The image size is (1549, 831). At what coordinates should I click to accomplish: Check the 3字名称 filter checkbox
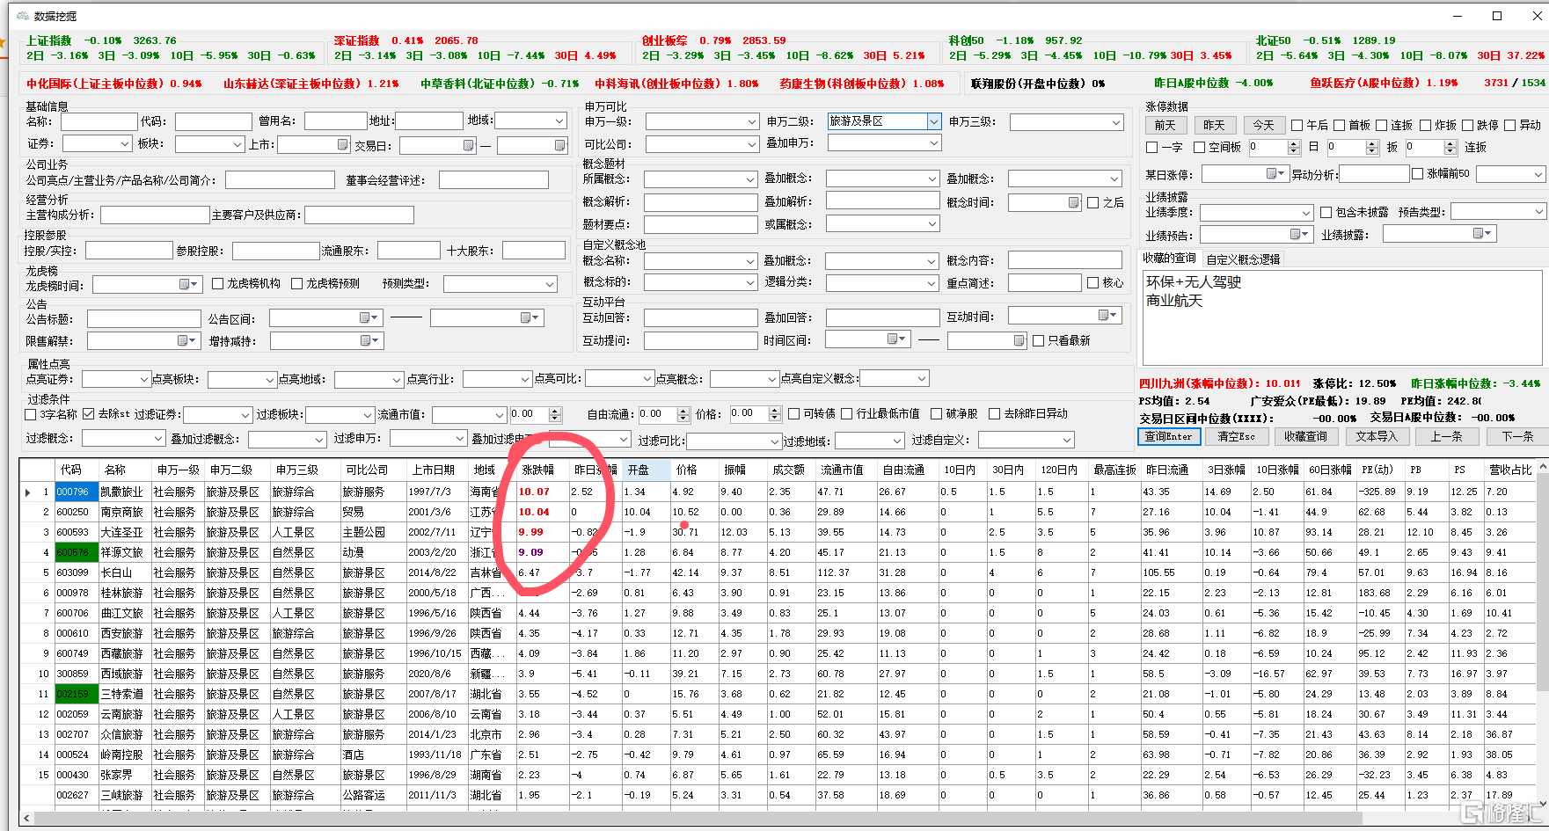(x=31, y=414)
